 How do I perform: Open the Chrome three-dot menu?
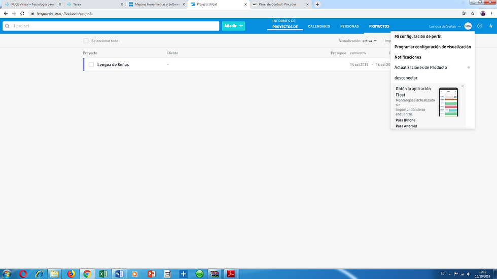(x=491, y=13)
